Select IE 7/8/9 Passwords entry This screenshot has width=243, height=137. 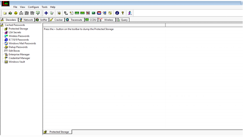[x=19, y=40]
